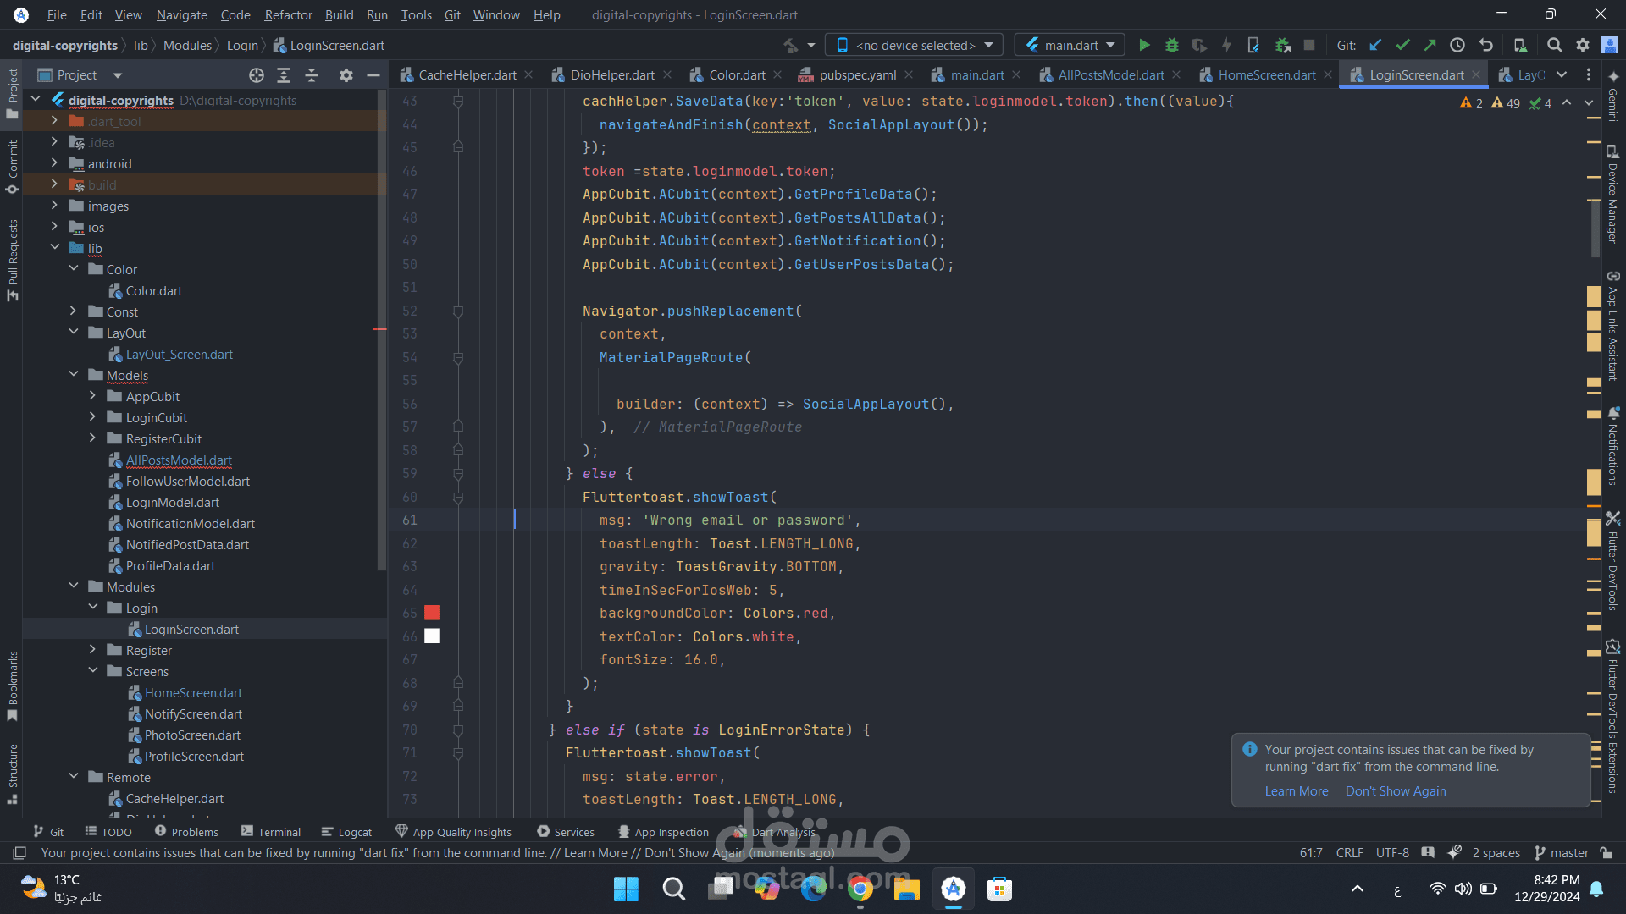Run the app with the green play button

click(x=1144, y=46)
